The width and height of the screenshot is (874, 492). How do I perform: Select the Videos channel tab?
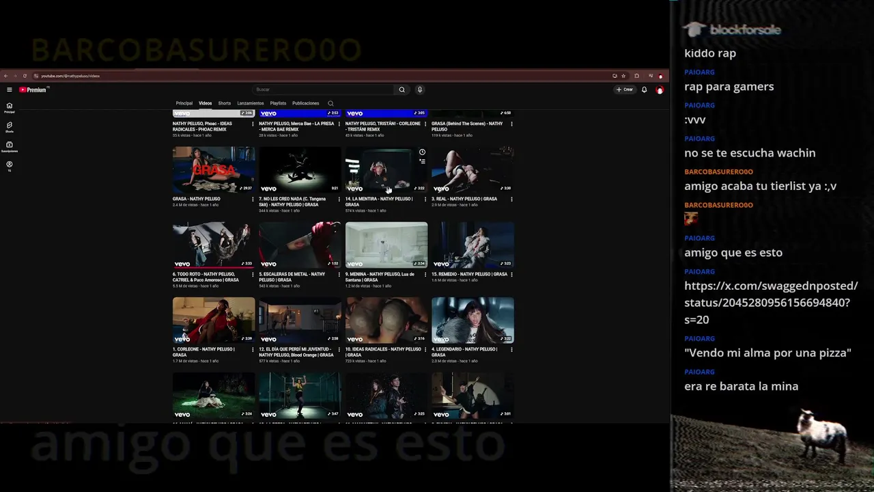pos(205,103)
